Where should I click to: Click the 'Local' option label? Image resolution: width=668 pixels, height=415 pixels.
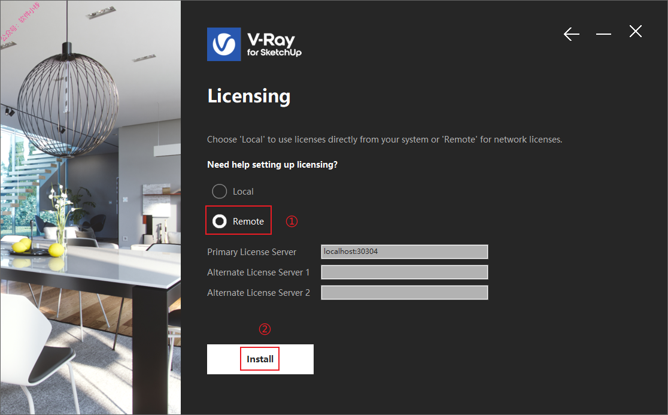(243, 192)
